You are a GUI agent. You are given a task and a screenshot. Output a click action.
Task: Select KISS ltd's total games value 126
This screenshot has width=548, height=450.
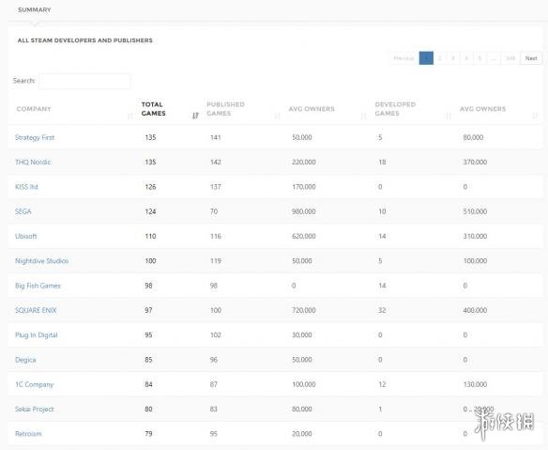tap(150, 187)
